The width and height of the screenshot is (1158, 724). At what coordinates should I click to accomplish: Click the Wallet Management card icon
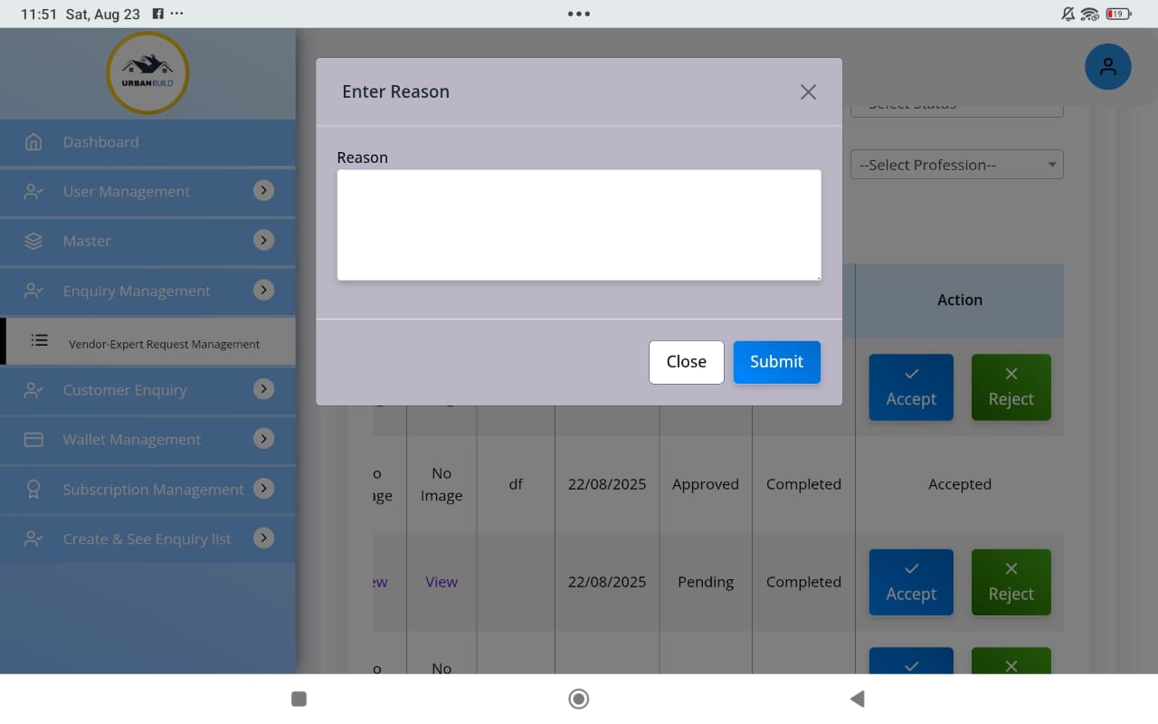coord(33,440)
